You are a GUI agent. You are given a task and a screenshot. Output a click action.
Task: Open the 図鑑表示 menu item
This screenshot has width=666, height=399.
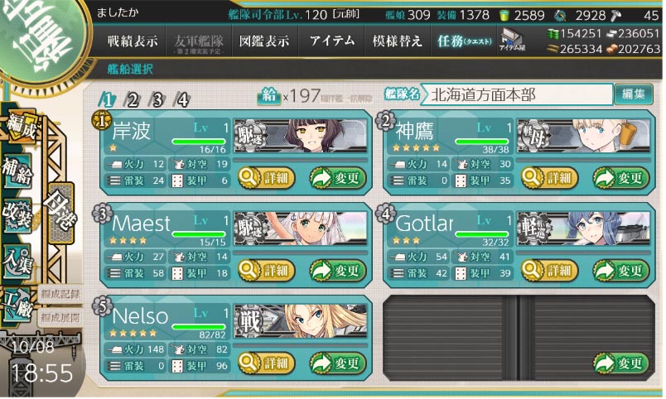264,41
